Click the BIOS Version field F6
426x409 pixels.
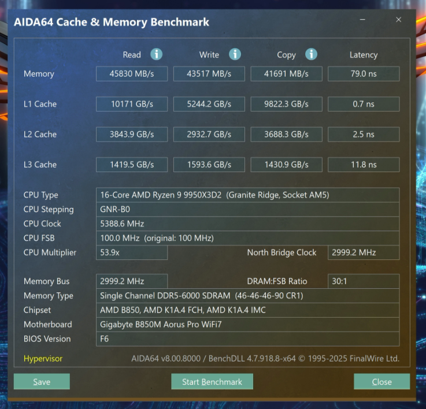[248, 339]
